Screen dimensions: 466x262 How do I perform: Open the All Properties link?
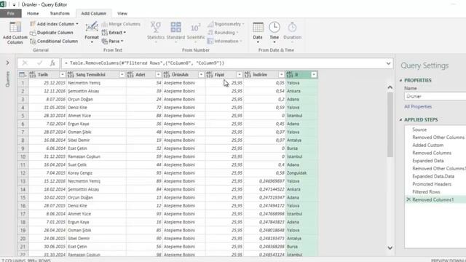point(418,107)
